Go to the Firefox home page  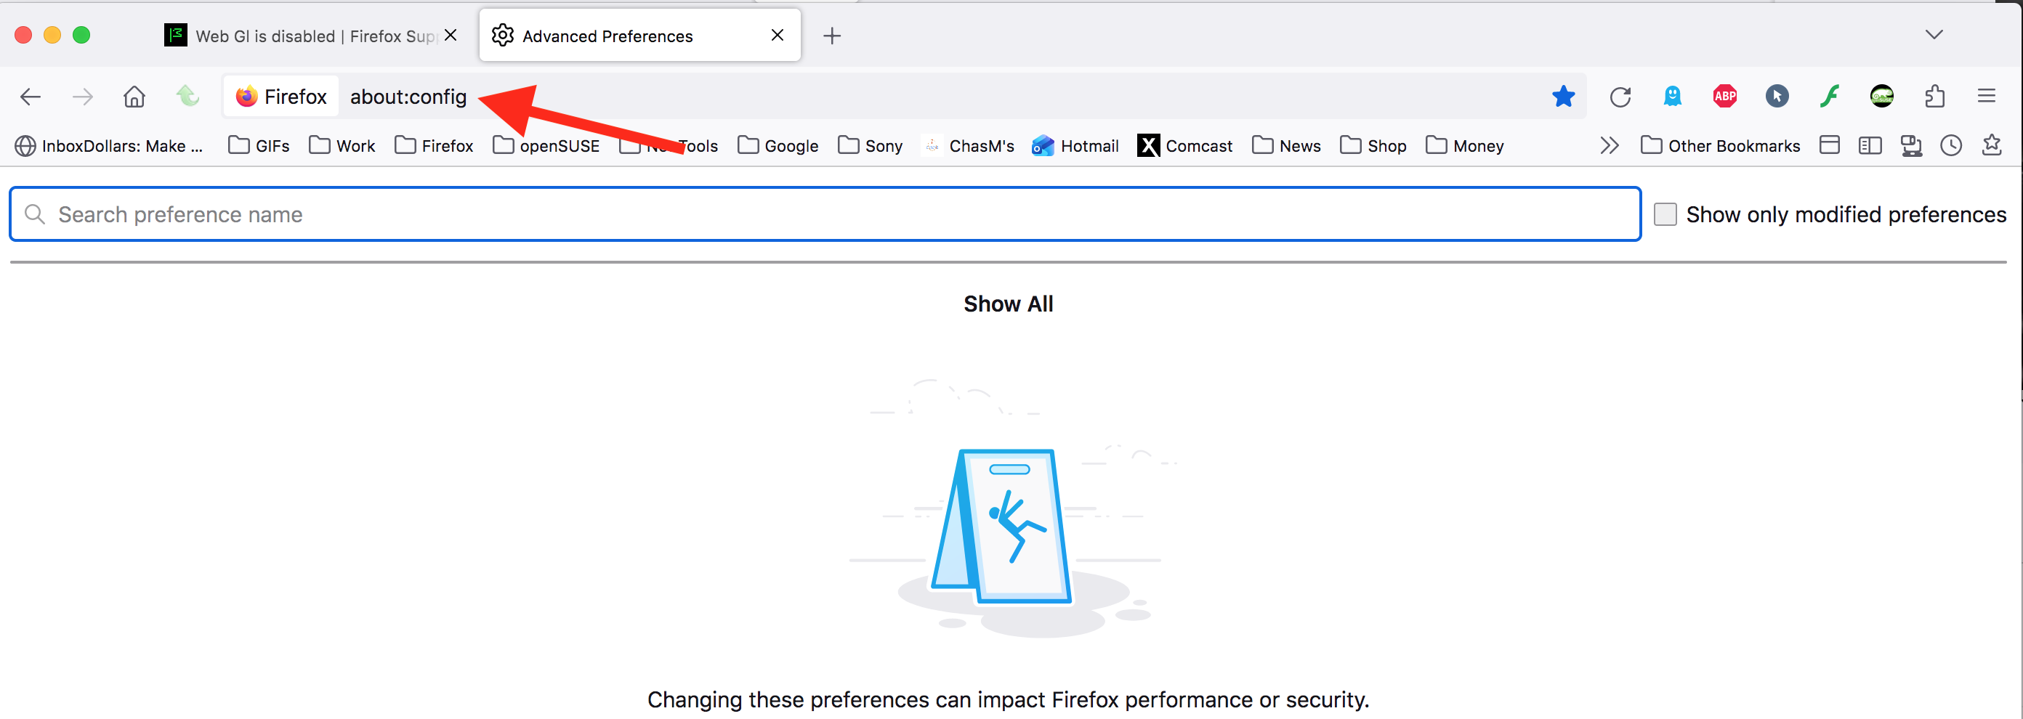pos(134,97)
